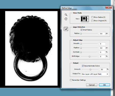Open the View mode dropdown arrow
Image resolution: width=115 pixels, height=96 pixels.
click(88, 19)
